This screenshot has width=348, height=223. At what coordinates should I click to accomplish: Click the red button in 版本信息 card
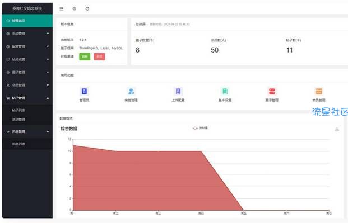click(99, 56)
